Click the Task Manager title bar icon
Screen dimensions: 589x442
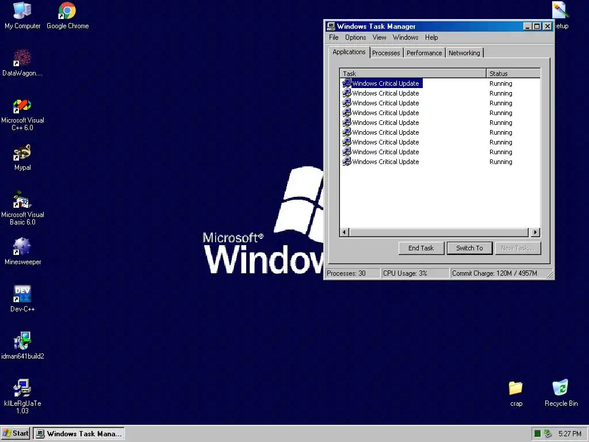pos(331,26)
